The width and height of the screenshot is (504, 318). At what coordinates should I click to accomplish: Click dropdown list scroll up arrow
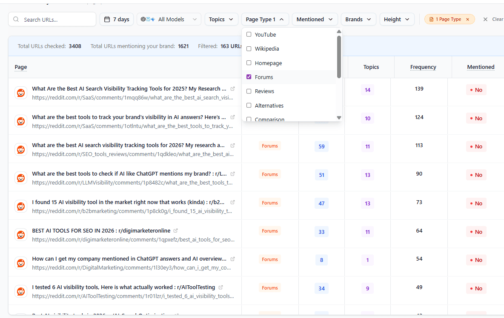click(x=339, y=31)
